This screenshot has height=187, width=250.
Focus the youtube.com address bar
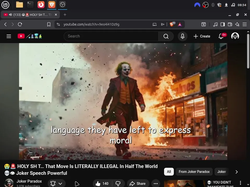pos(91,24)
